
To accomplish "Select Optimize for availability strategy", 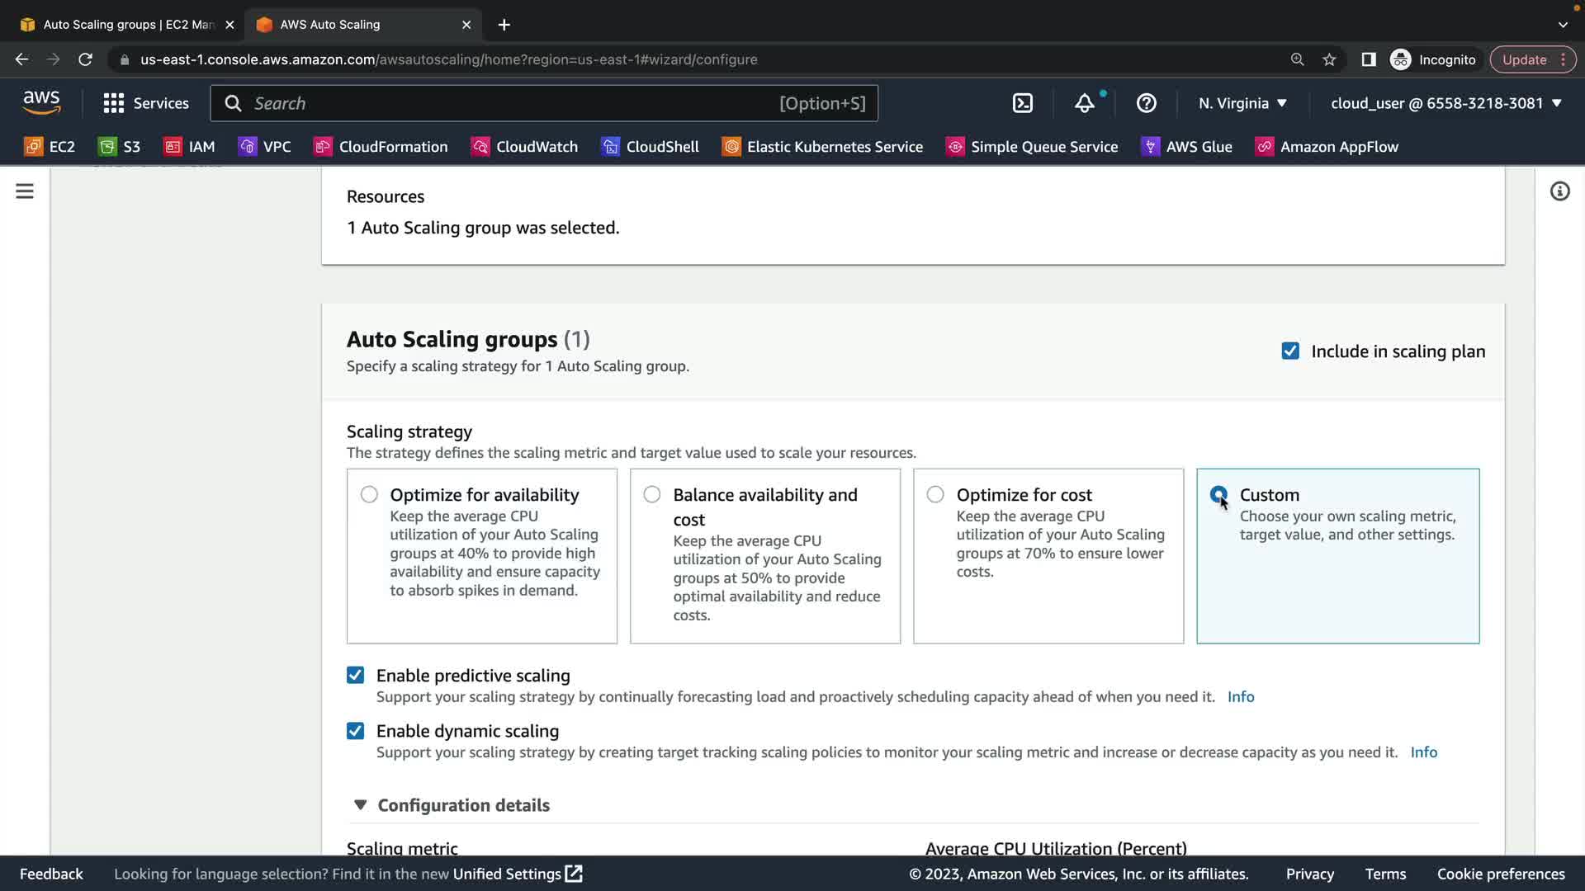I will (369, 495).
